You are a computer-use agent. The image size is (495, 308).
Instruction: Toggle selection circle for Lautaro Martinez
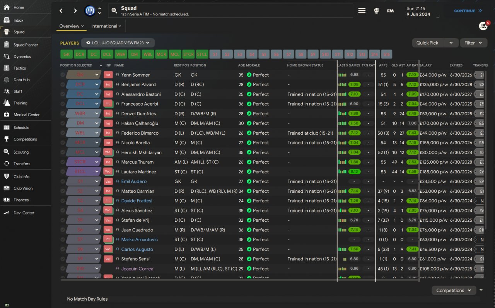(x=63, y=171)
